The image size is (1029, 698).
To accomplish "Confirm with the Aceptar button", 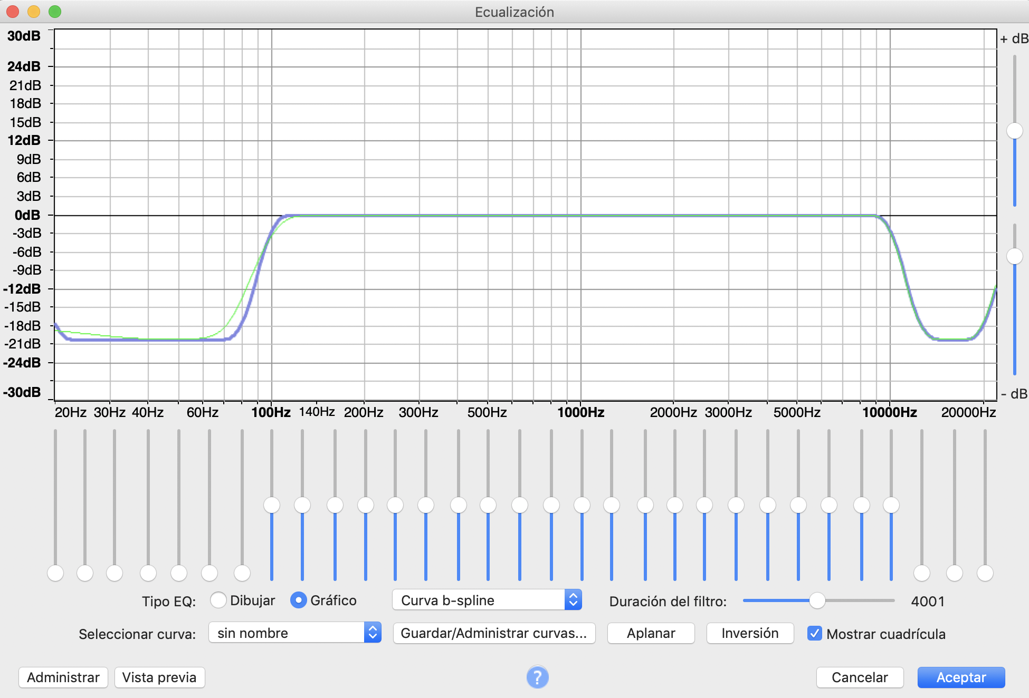I will pyautogui.click(x=961, y=677).
